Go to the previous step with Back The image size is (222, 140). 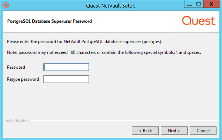click(145, 131)
